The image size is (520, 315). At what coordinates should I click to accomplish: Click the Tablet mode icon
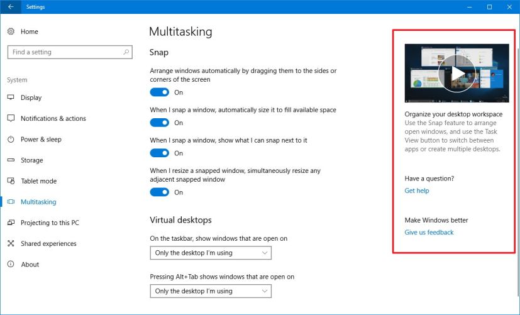click(11, 180)
